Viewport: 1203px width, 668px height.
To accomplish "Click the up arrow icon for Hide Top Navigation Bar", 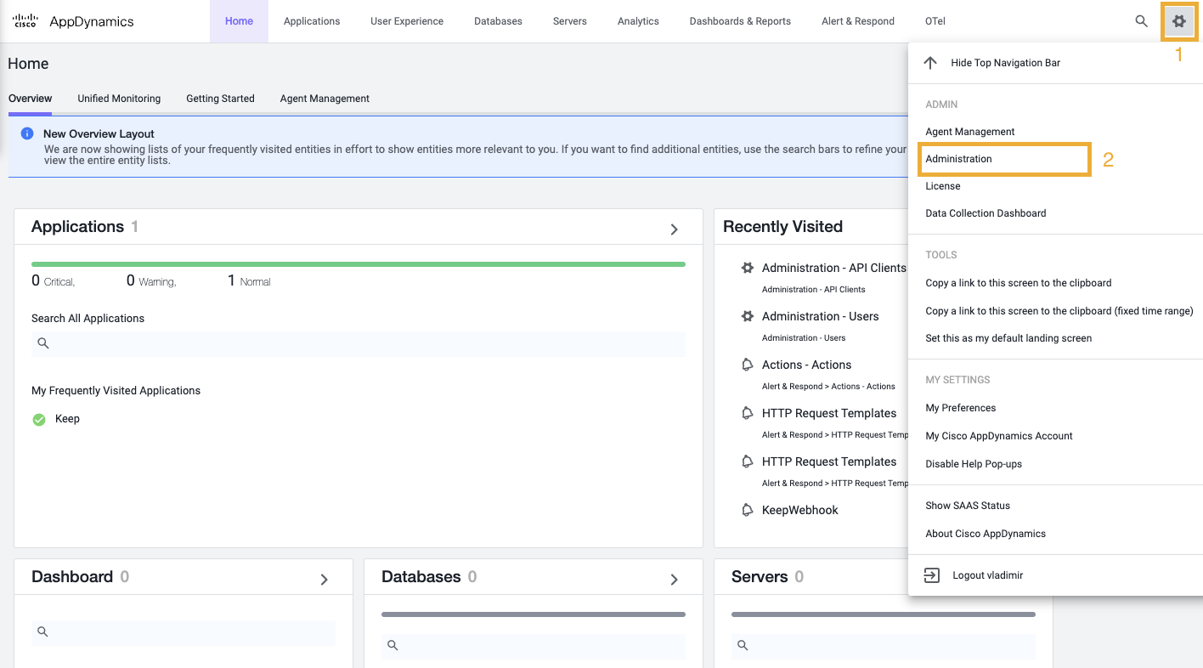I will [930, 63].
